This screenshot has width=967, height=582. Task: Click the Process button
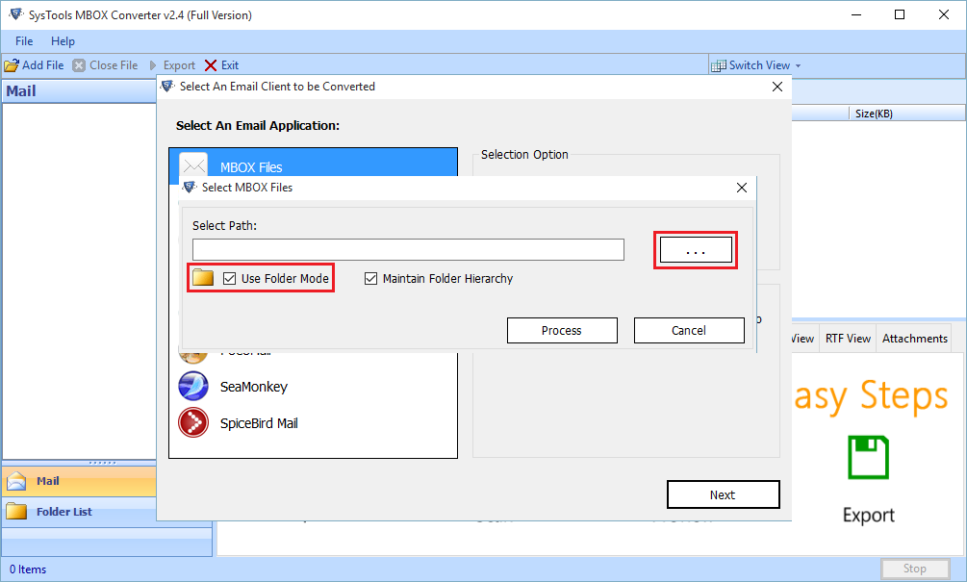coord(562,331)
